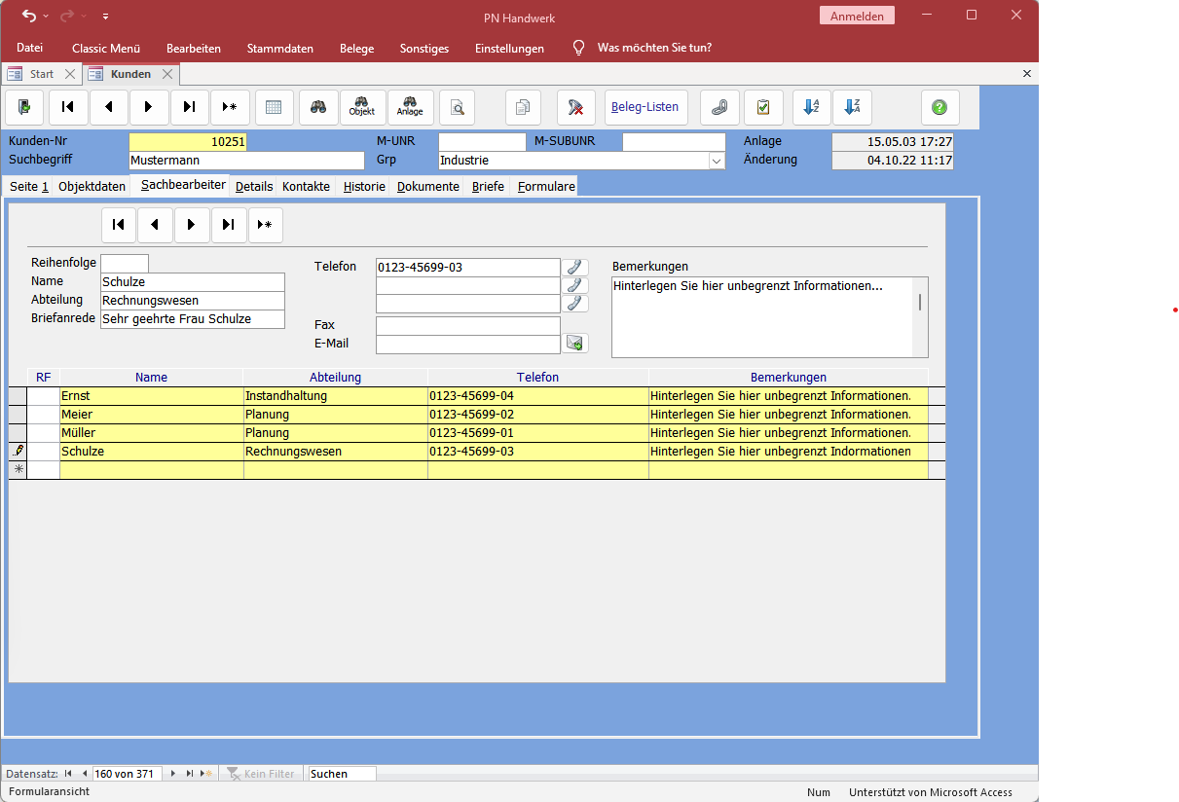Click the datasheet grid view icon
The height and width of the screenshot is (802, 1179).
tap(274, 107)
